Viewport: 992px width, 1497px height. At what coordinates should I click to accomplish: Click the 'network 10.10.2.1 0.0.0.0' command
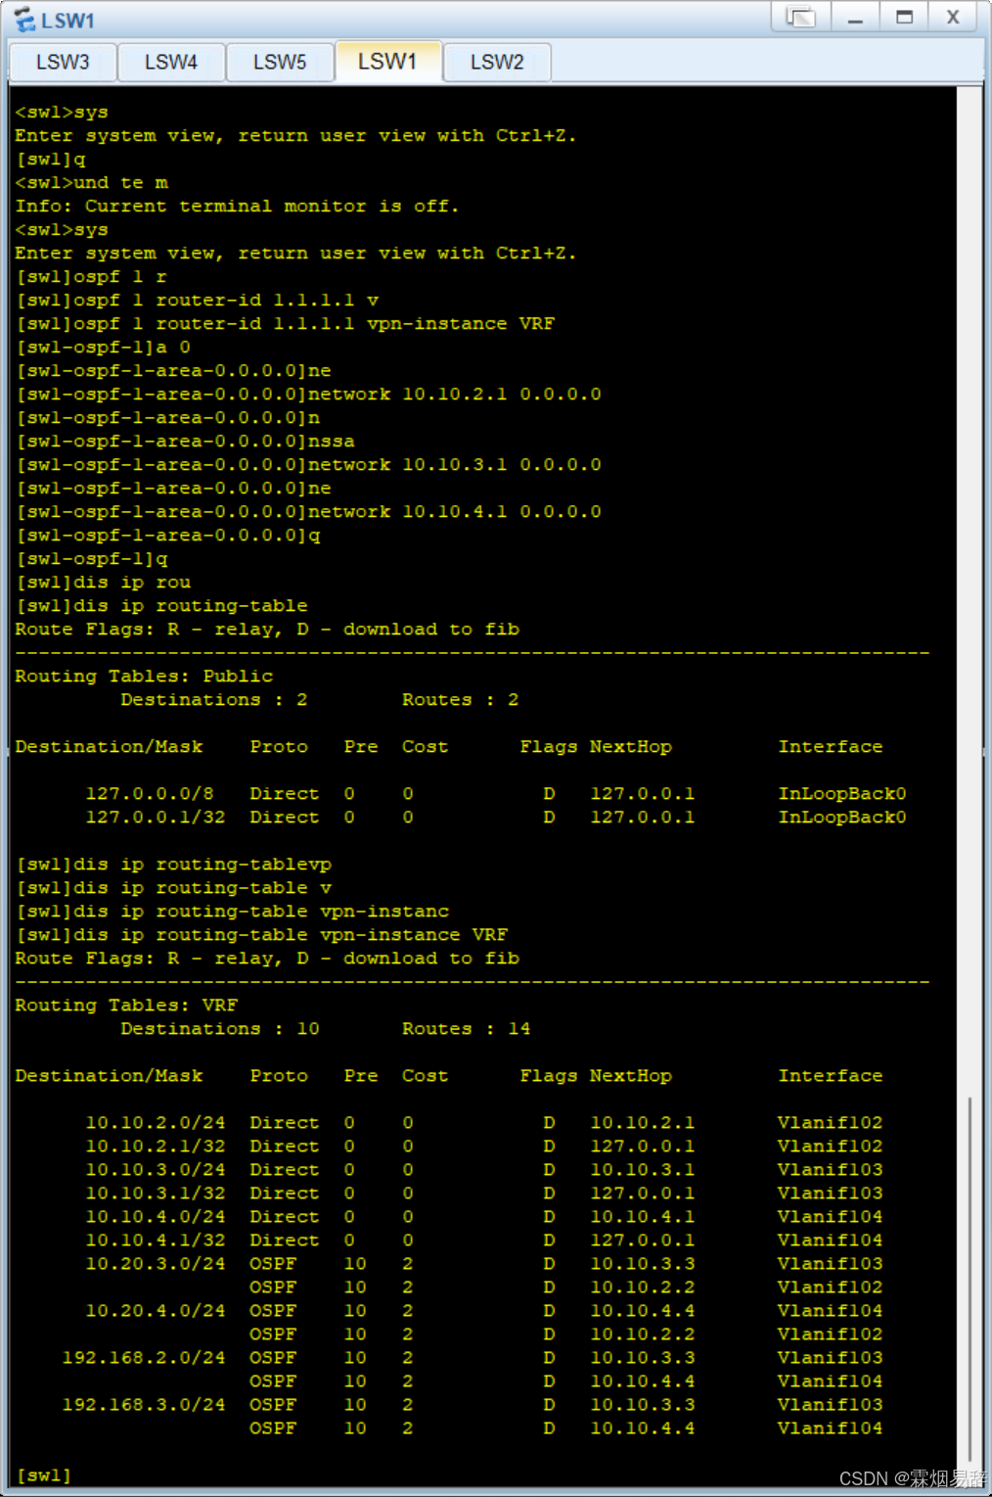click(x=455, y=394)
